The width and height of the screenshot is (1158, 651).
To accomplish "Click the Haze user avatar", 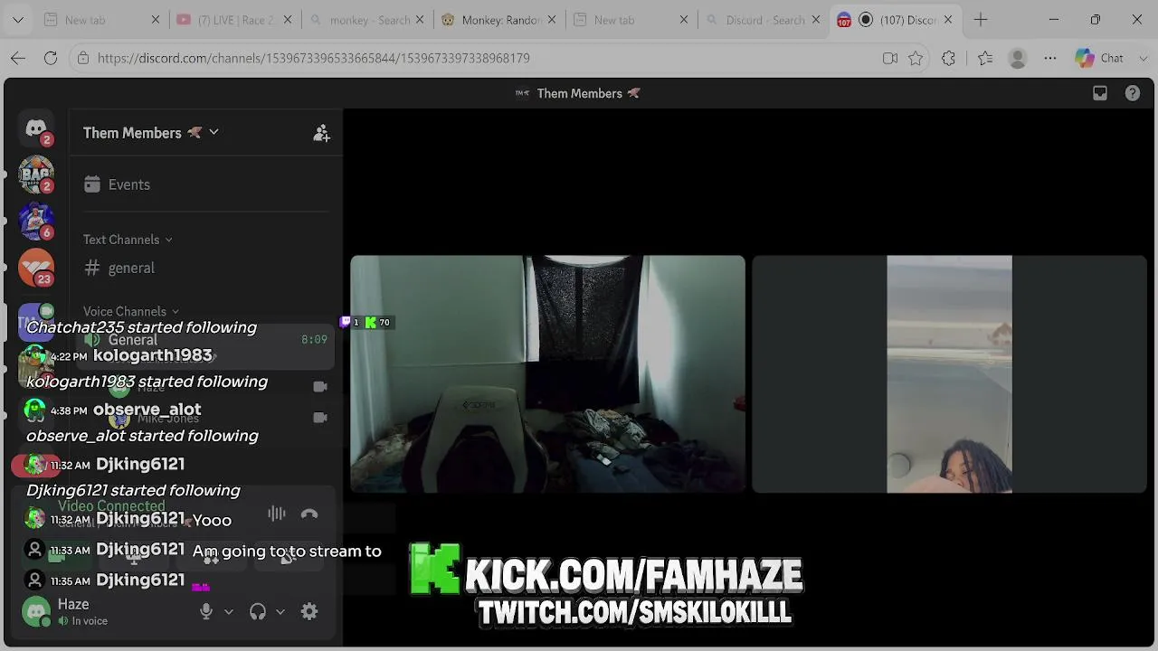I will (x=36, y=611).
